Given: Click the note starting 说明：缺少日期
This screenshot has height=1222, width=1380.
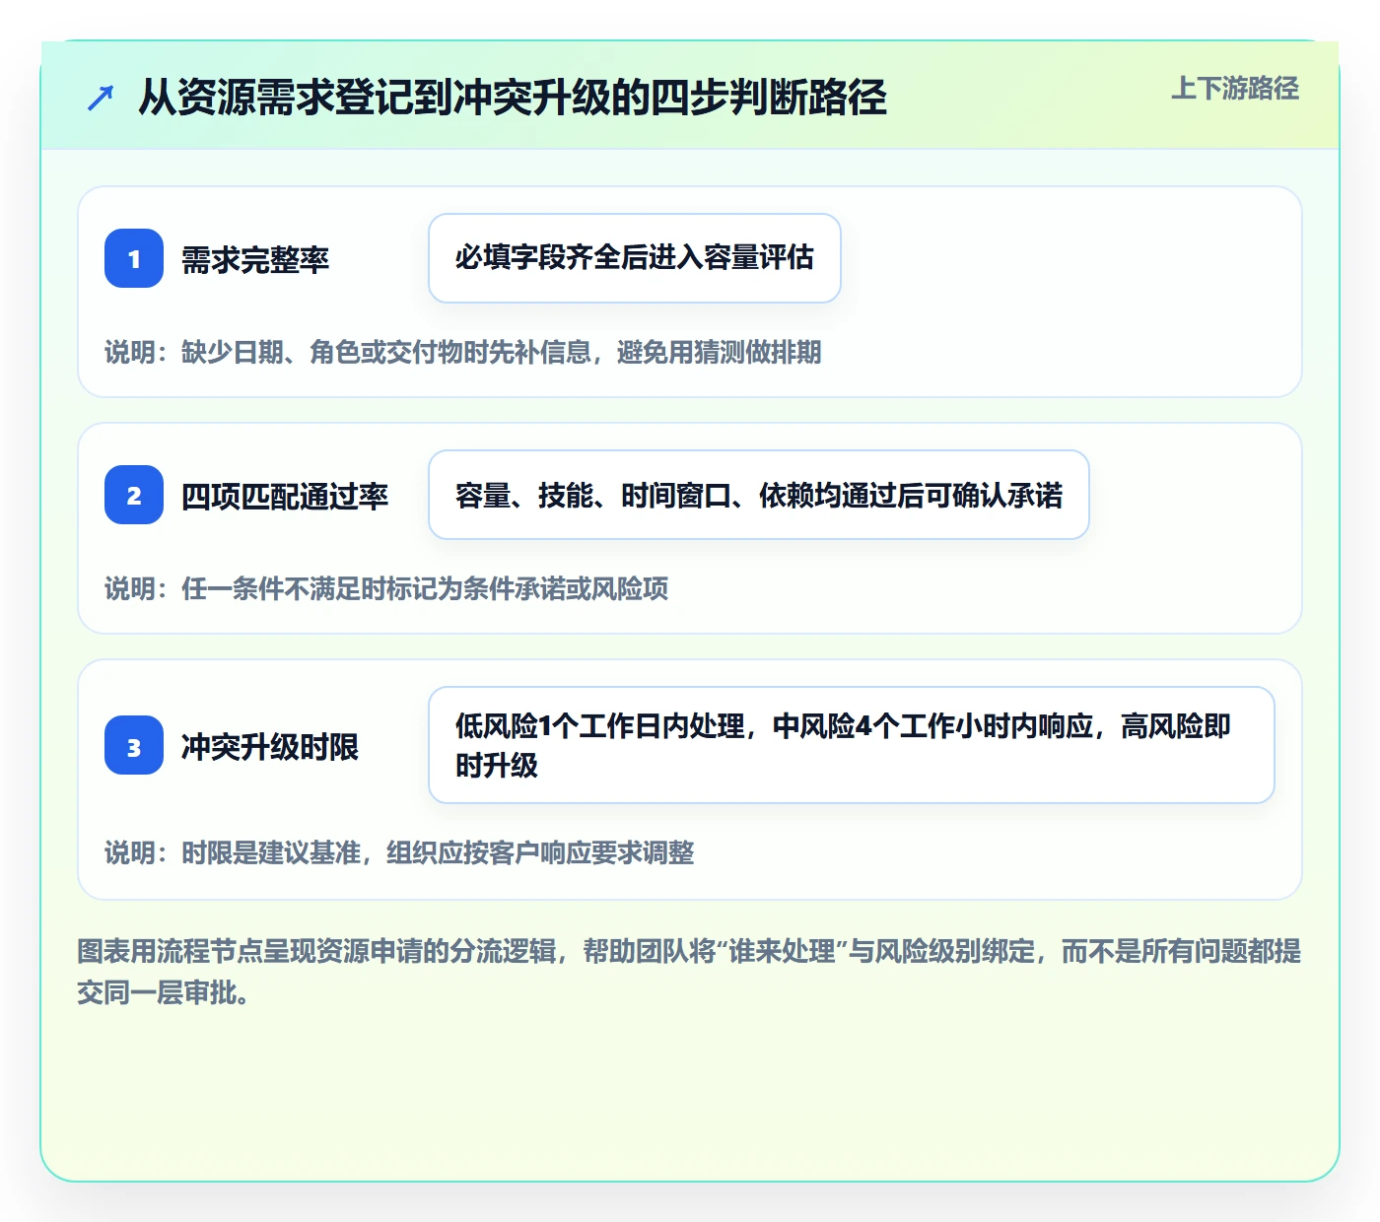Looking at the screenshot, I should 463,352.
